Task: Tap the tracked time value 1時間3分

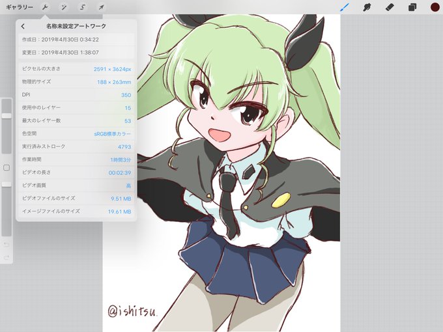Action: click(121, 159)
